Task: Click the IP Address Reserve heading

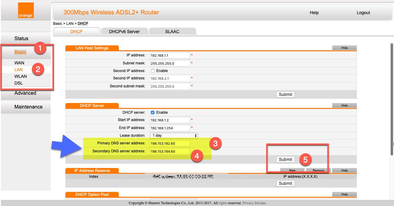Action: tap(92, 170)
